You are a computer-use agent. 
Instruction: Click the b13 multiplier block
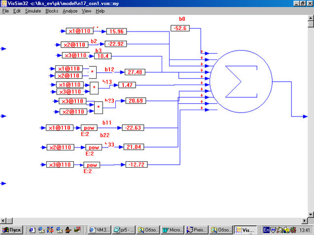94,88
